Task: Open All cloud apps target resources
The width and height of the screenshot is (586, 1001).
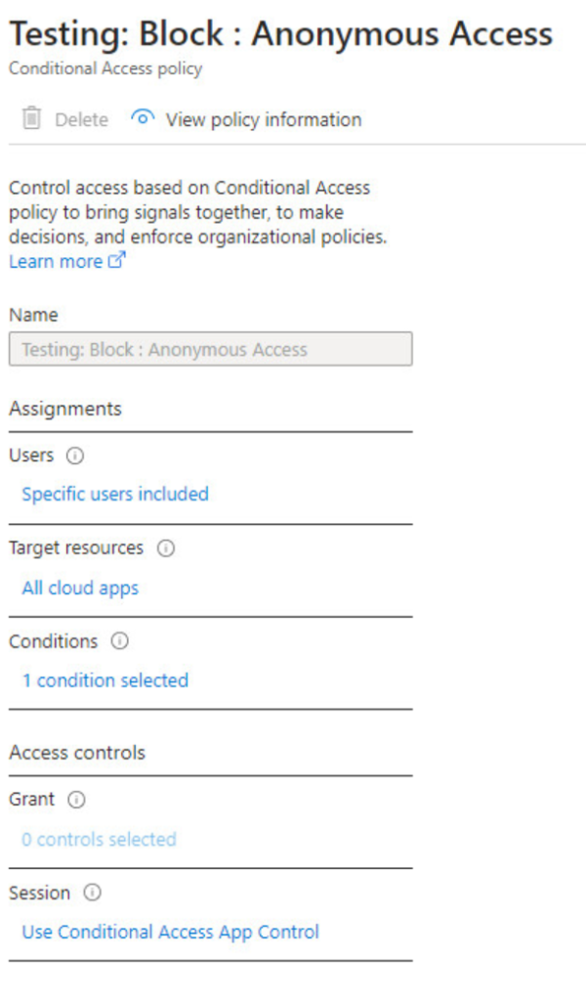Action: pos(80,588)
